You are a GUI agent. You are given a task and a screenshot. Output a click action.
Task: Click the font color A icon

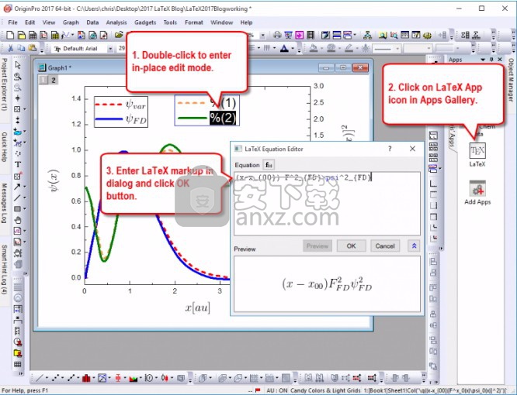(284, 49)
